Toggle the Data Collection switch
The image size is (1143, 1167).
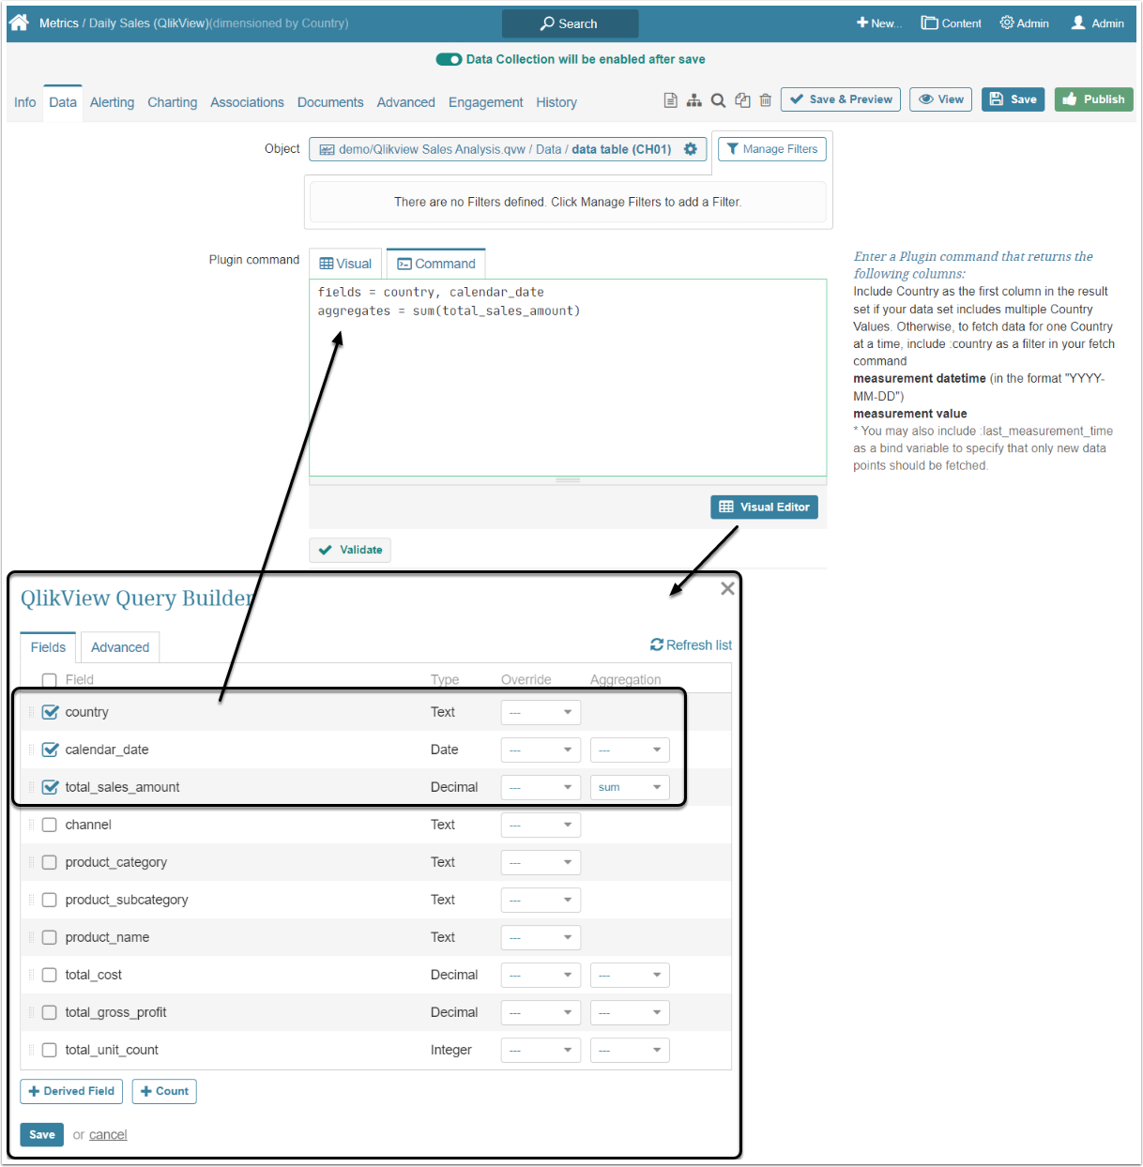449,59
